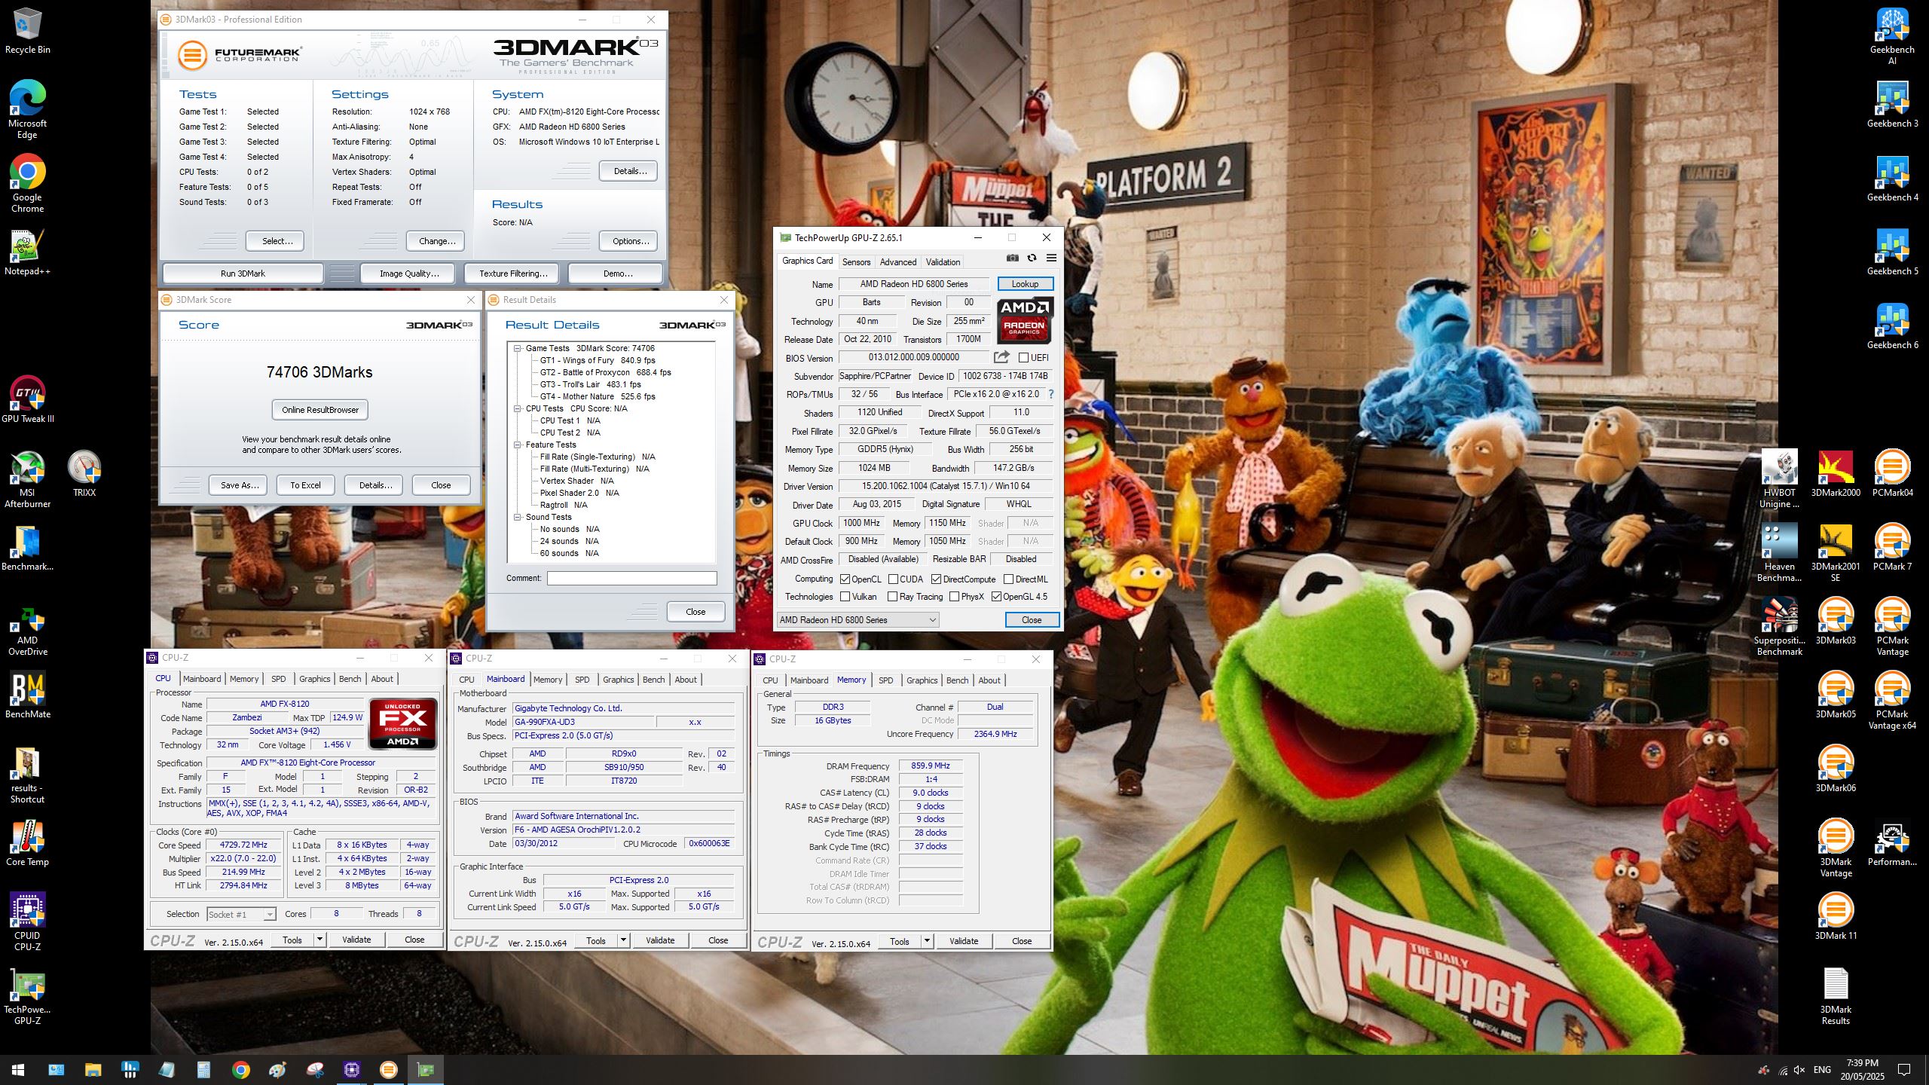Toggle Ray Tracing checkbox in GPU-Z
This screenshot has height=1085, width=1929.
pyautogui.click(x=893, y=597)
